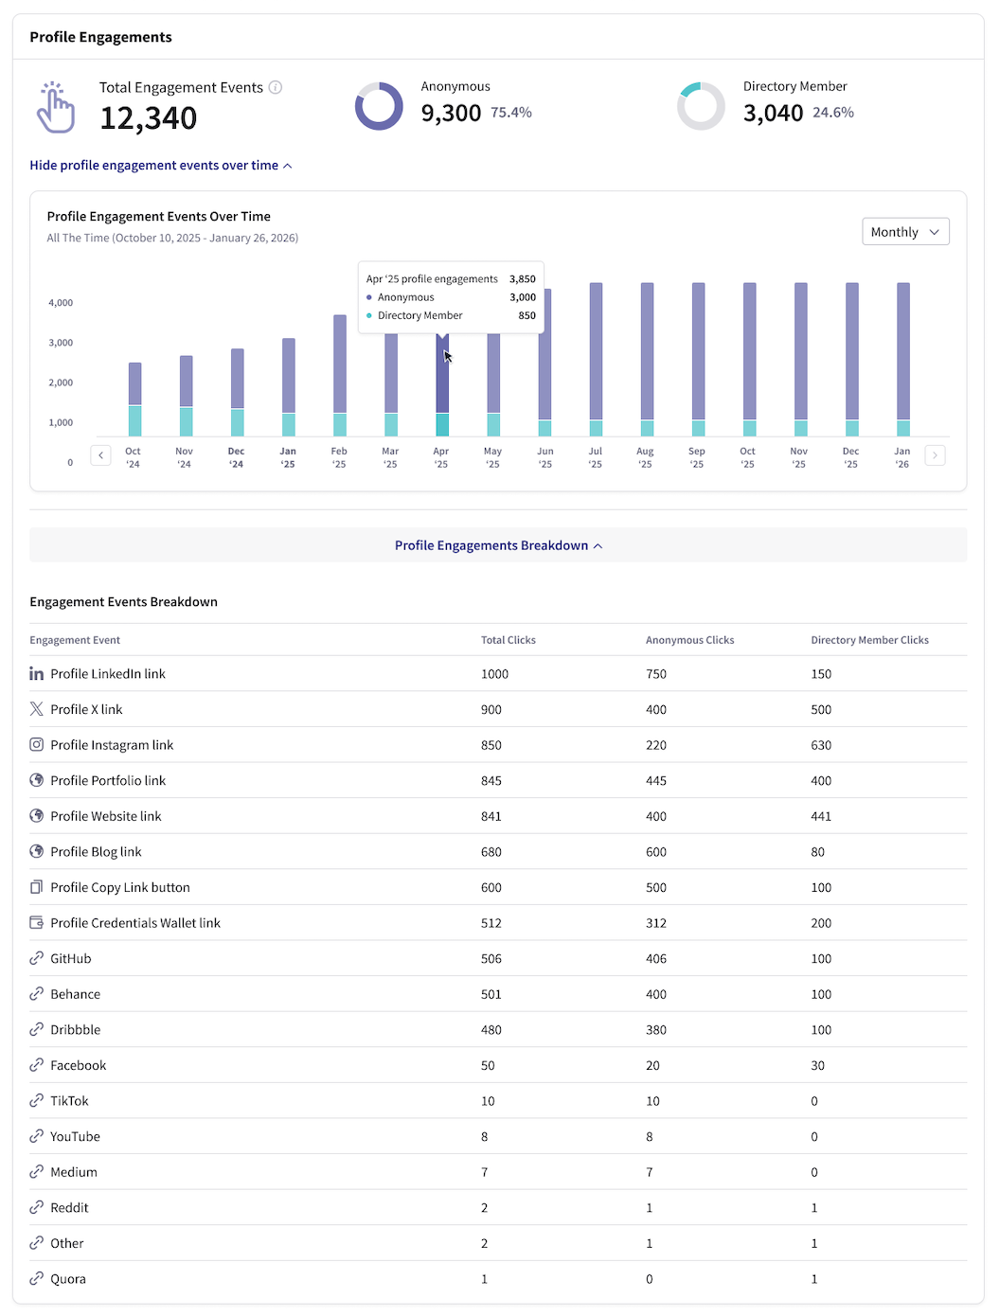Image resolution: width=1000 pixels, height=1316 pixels.
Task: Go to next months with chart right arrow
Action: pos(935,455)
